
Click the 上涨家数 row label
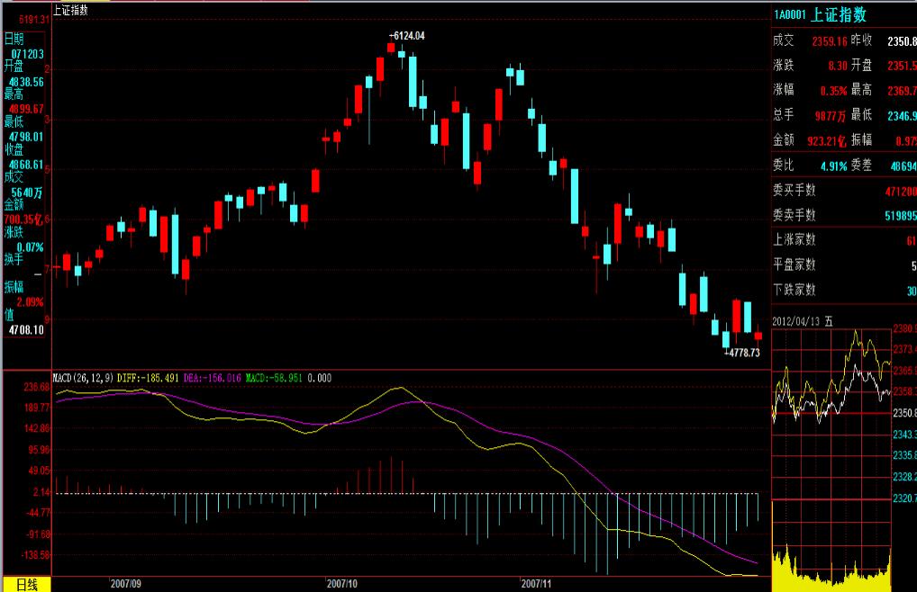click(794, 239)
